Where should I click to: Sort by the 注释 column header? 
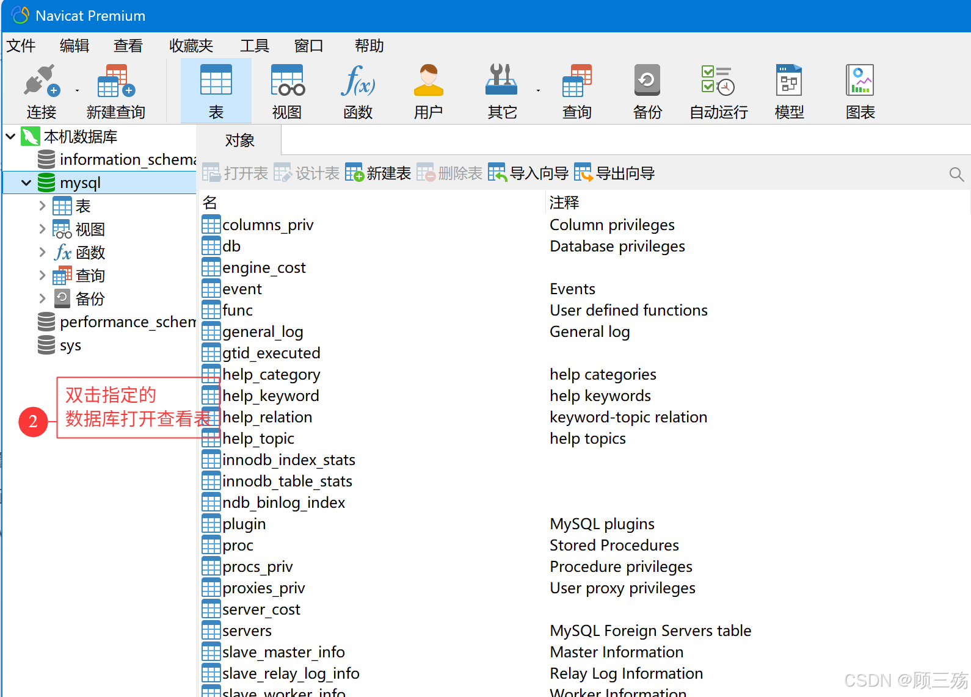pyautogui.click(x=757, y=203)
